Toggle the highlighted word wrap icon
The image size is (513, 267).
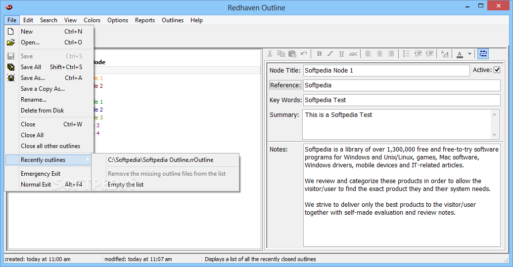(483, 54)
